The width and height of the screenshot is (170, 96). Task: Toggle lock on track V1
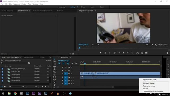click(x=62, y=74)
